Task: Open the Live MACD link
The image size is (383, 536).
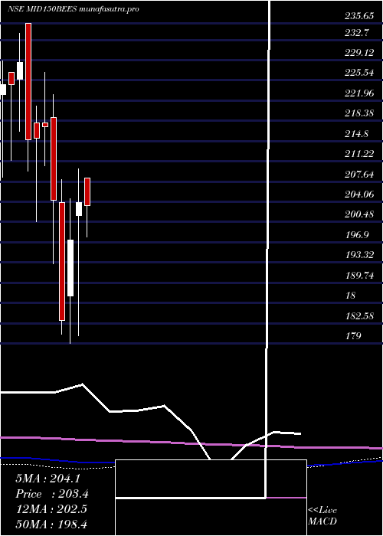Action: pos(322,516)
